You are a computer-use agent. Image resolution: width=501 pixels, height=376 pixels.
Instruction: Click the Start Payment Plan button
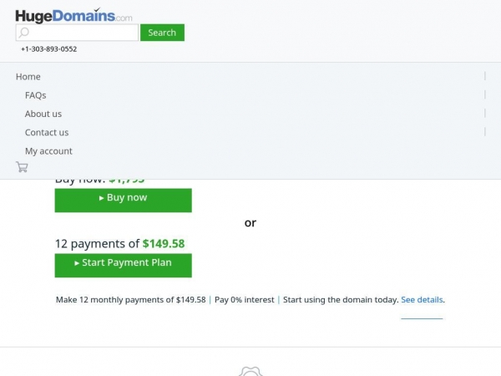[124, 266]
